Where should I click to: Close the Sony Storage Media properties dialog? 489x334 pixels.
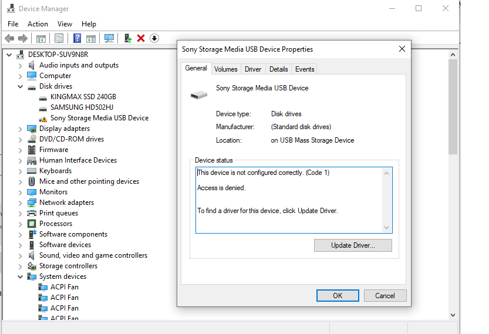pyautogui.click(x=402, y=49)
